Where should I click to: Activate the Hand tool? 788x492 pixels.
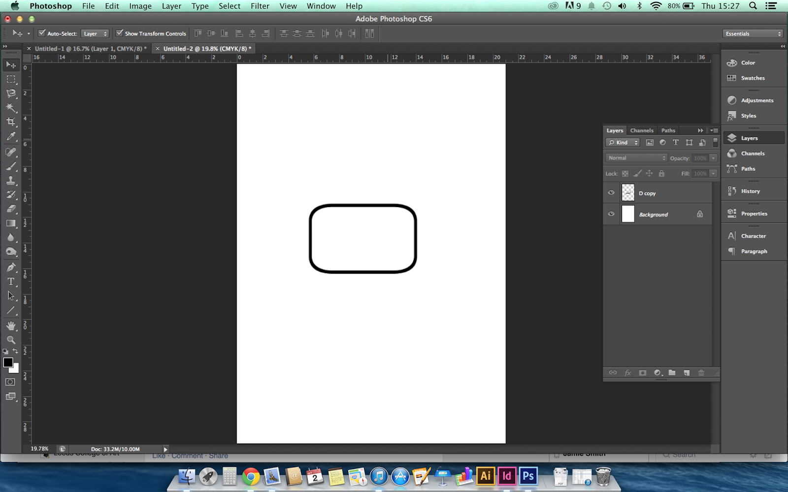11,326
